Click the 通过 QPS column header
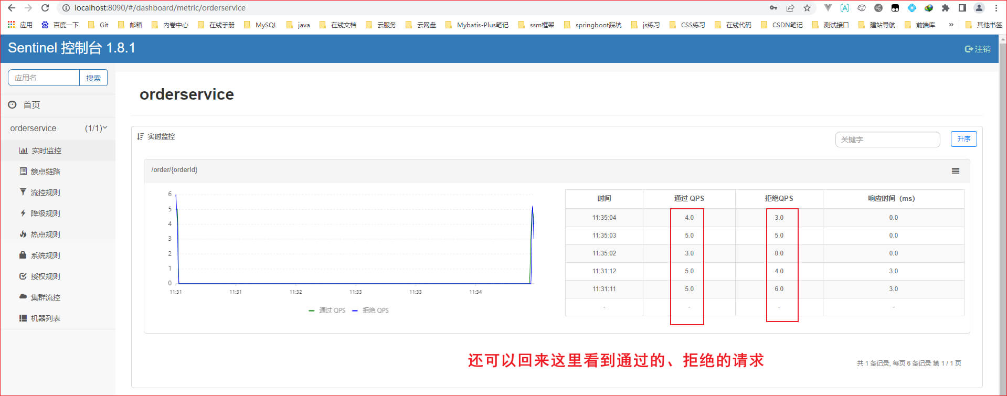Viewport: 1007px width, 396px height. pos(689,198)
